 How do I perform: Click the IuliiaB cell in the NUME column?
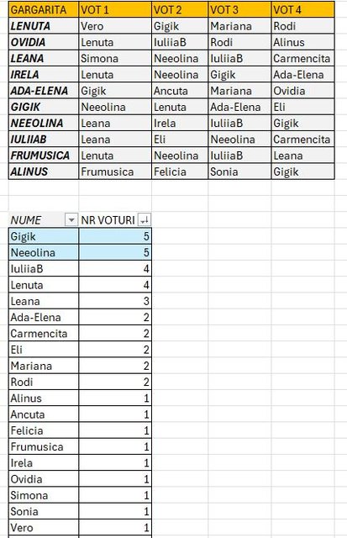tap(44, 269)
